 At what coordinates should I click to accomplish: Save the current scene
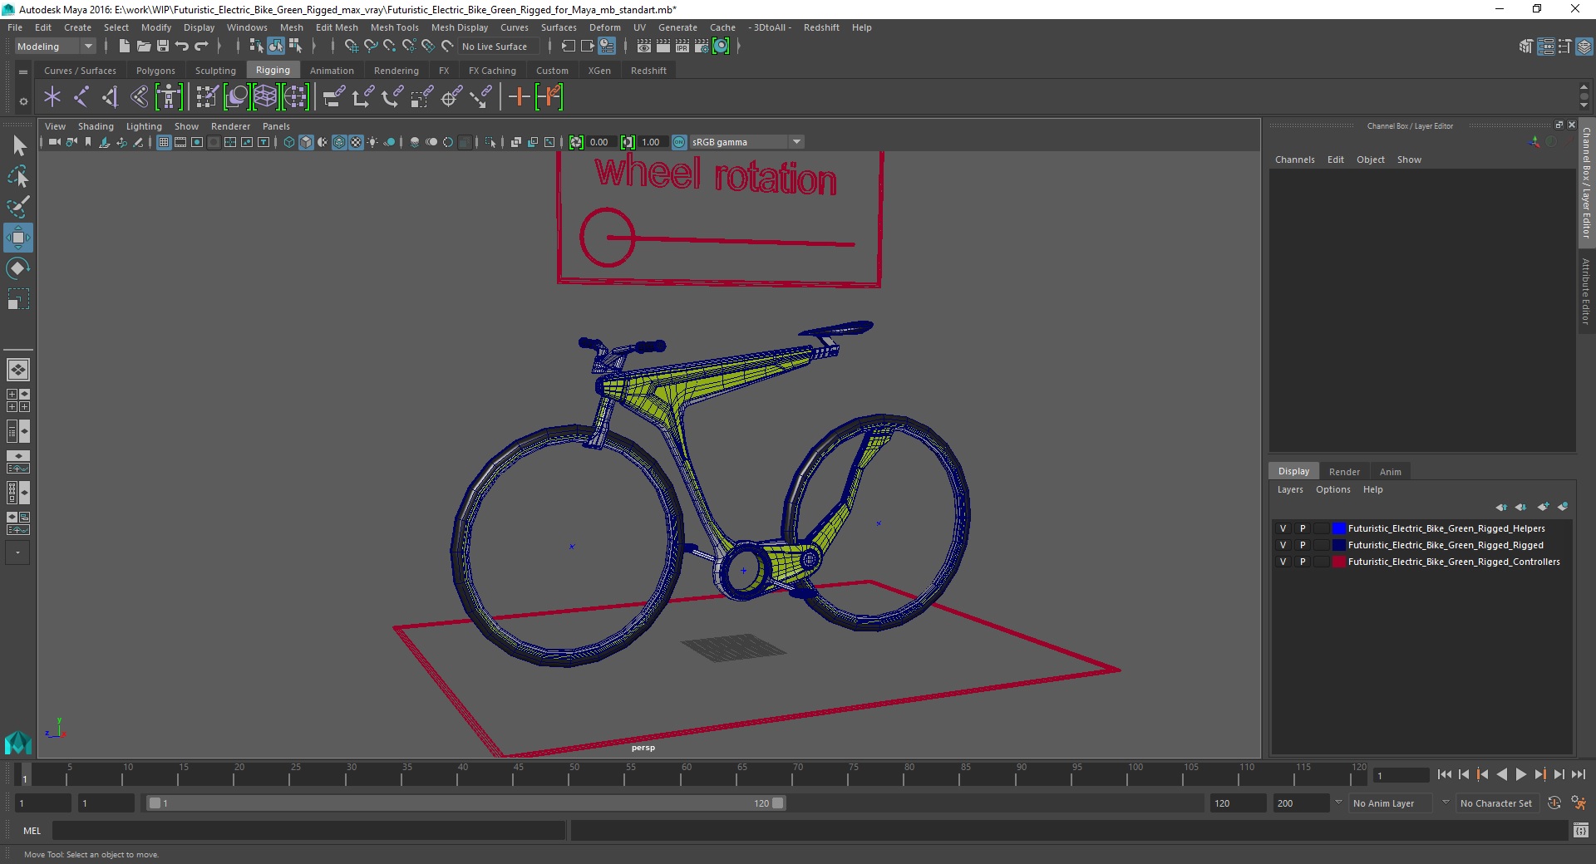(163, 47)
